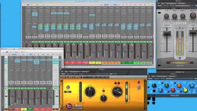Click the RESET knob on Soft Clipper

tap(68, 87)
